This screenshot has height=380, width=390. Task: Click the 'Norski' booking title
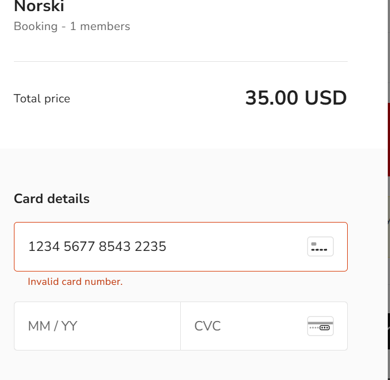(x=39, y=7)
